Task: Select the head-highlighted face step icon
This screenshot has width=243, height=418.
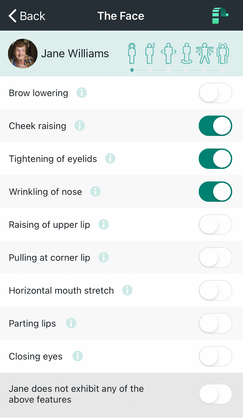Action: pyautogui.click(x=132, y=53)
